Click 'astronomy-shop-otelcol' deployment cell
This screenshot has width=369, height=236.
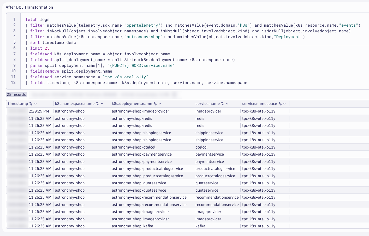134,147
